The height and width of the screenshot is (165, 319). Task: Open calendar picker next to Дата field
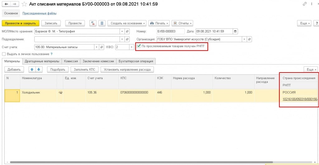(x=235, y=31)
